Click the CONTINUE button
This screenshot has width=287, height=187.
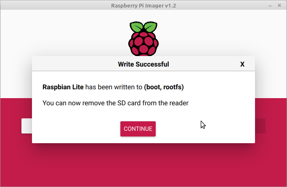coord(138,129)
